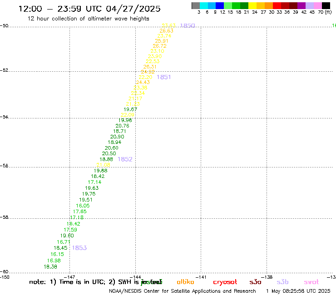Viewport: 336px width, 295px height.
Task: Click the 24.43 wave height reading
Action: (x=143, y=82)
